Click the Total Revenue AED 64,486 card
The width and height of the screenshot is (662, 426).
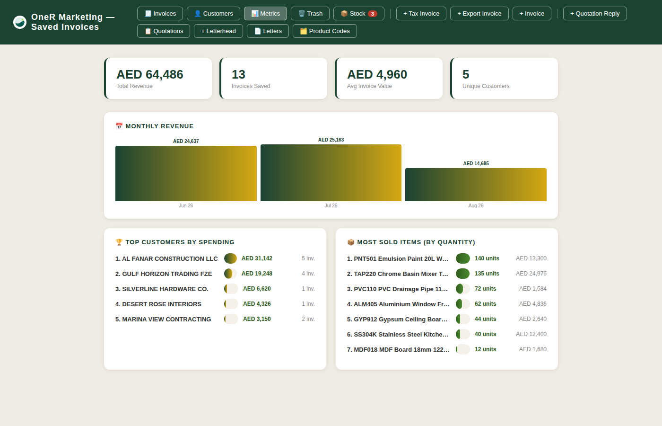click(158, 79)
